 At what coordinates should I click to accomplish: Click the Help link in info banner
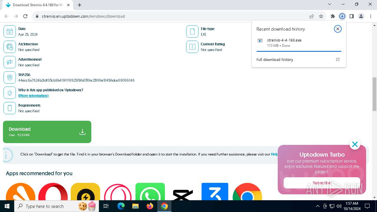pos(274,154)
